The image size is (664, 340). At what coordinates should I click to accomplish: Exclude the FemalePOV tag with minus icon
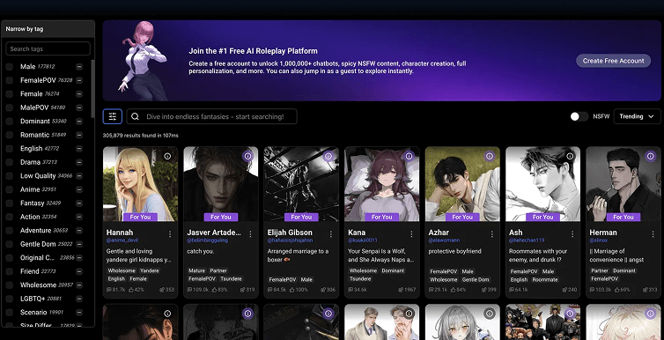click(x=79, y=80)
